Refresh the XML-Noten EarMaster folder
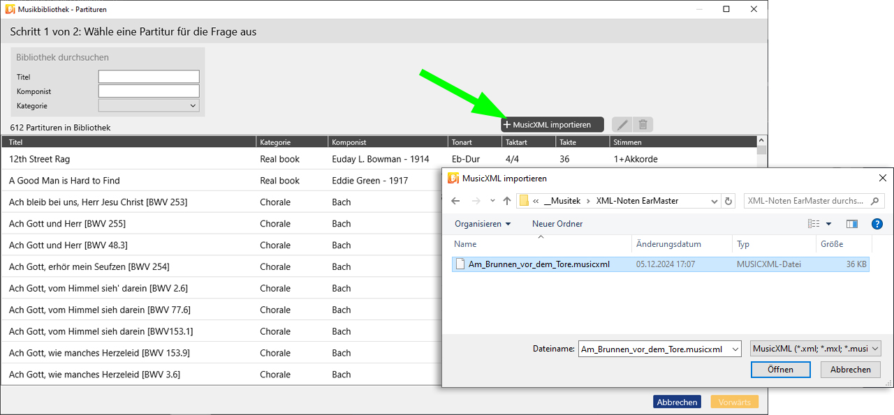 [729, 201]
